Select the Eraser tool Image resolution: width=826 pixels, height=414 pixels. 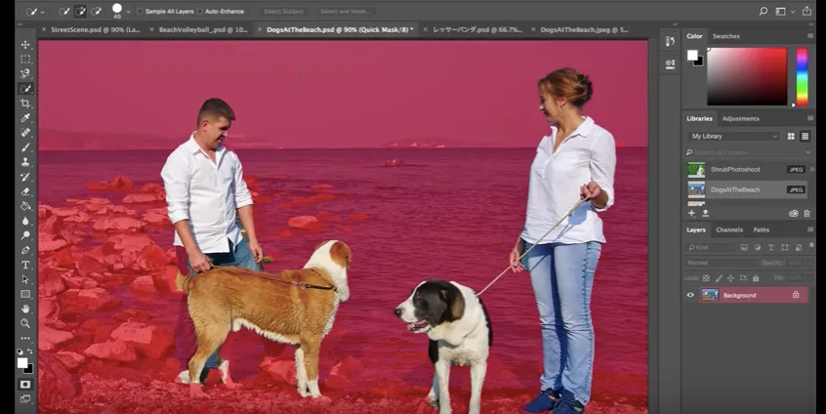(x=25, y=191)
